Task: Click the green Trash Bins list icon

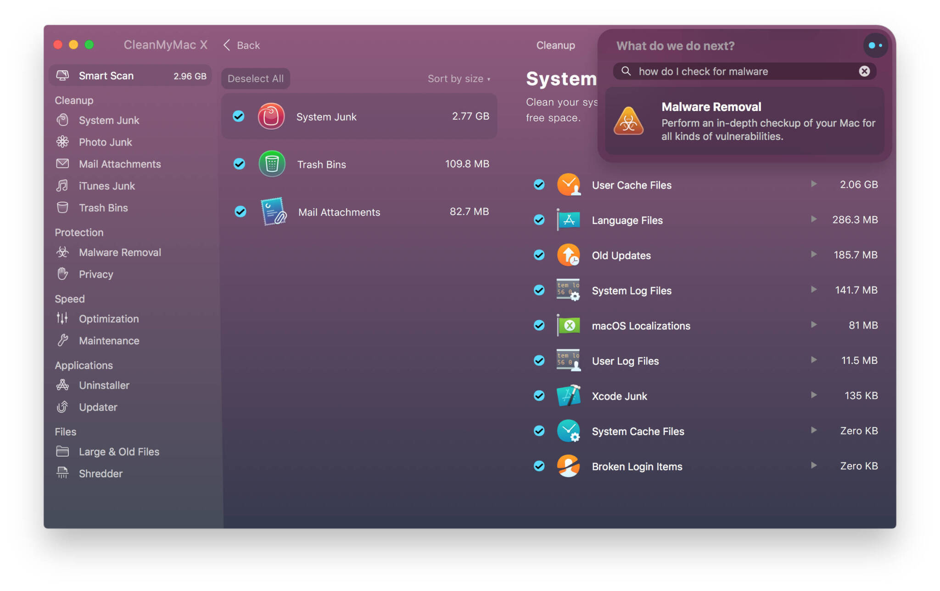Action: (272, 164)
